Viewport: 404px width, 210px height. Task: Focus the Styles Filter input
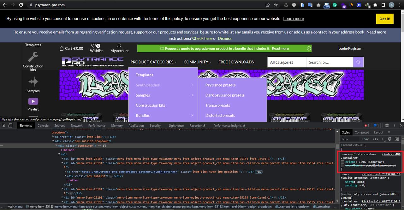350,139
